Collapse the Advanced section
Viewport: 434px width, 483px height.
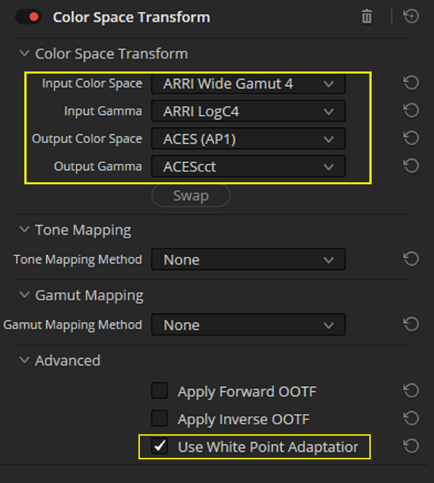pyautogui.click(x=24, y=360)
